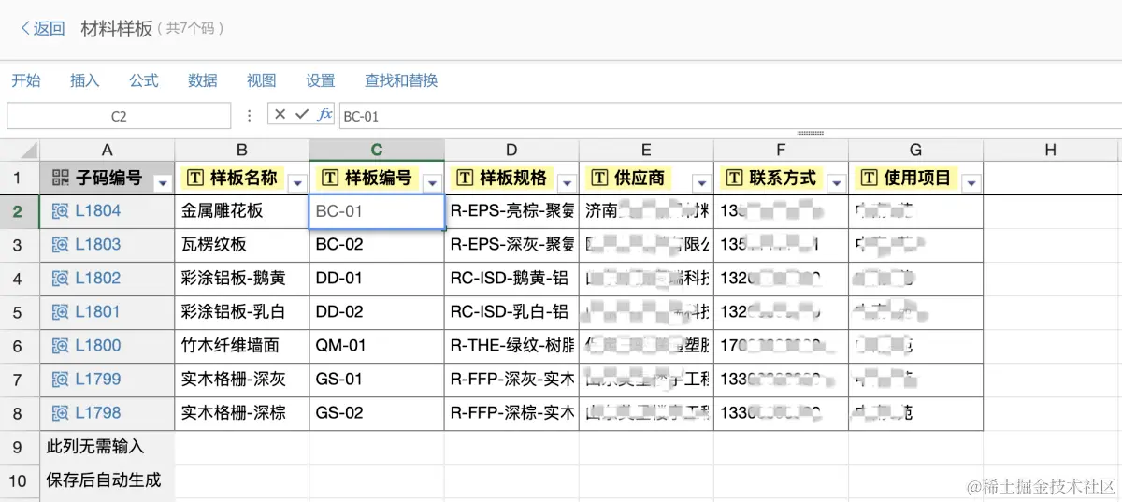The height and width of the screenshot is (502, 1122).
Task: Select cell 实木格栅-深棕
Action: click(242, 413)
